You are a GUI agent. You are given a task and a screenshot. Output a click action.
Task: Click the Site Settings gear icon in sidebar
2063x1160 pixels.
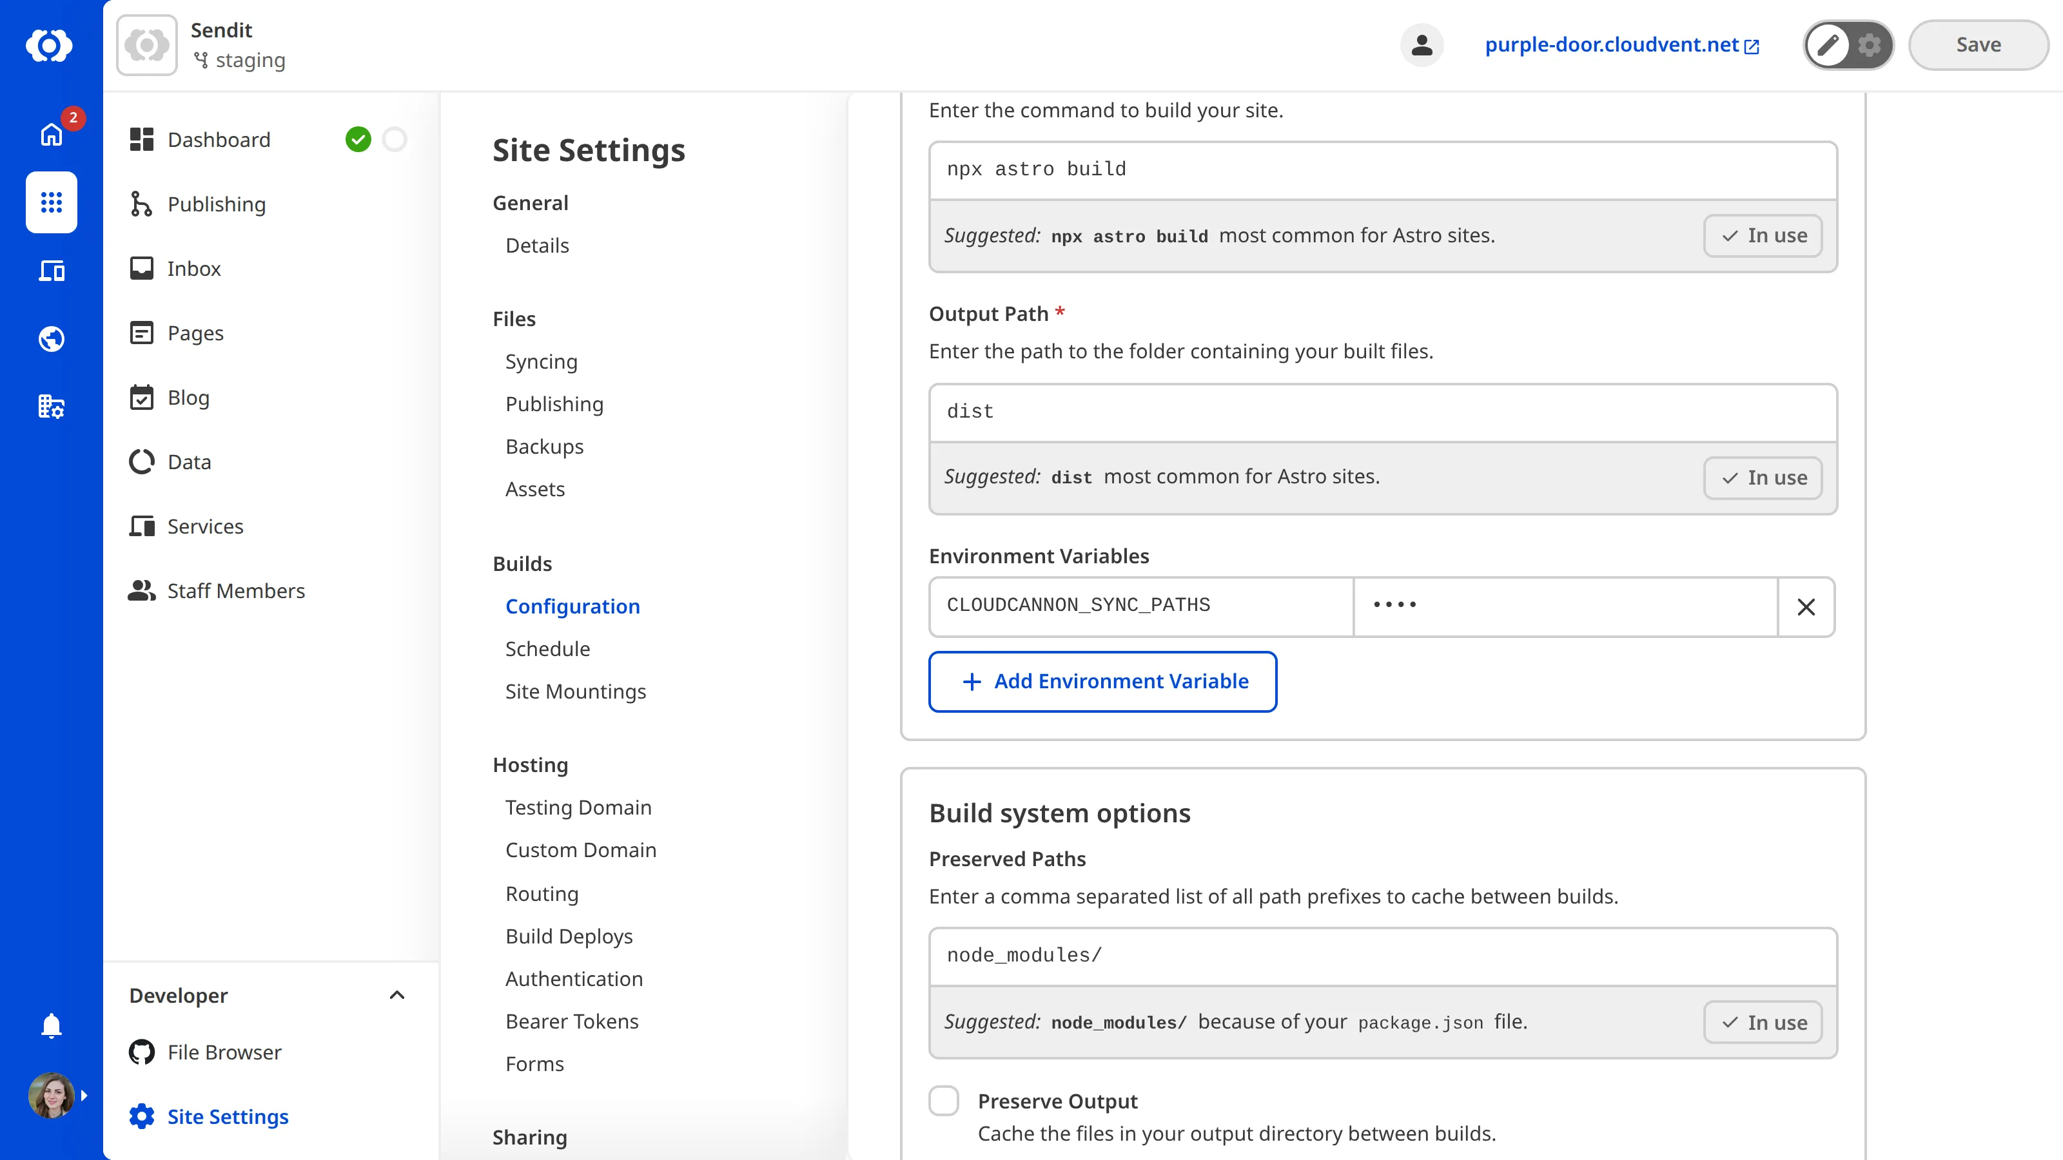[141, 1116]
